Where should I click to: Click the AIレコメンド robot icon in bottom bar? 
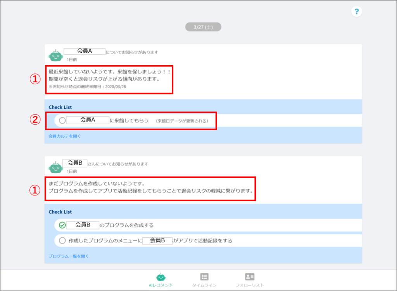coord(161,277)
